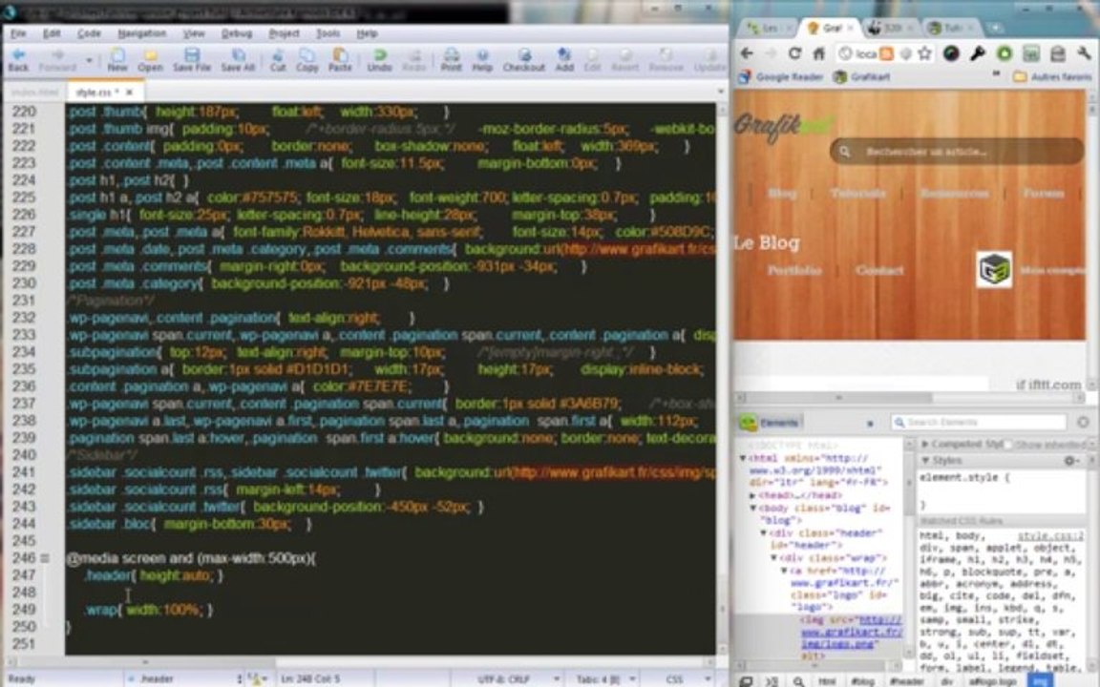Open the CSS language dropdown in status bar

pos(685,678)
